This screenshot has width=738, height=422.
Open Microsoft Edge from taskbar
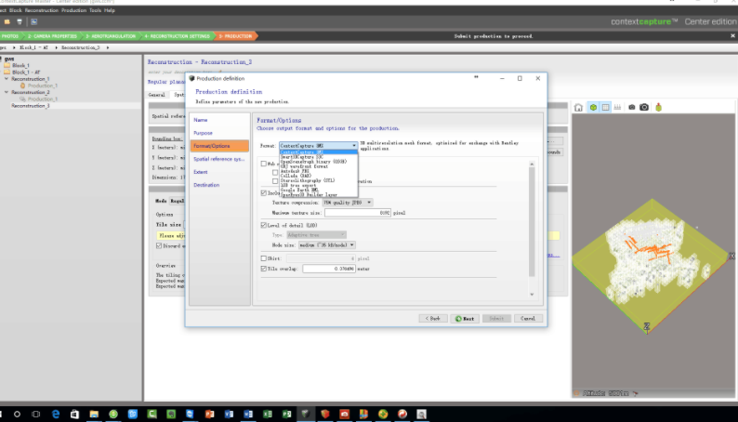tap(56, 414)
